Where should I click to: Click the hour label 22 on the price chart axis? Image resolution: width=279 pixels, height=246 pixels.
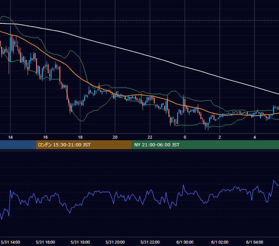click(150, 137)
